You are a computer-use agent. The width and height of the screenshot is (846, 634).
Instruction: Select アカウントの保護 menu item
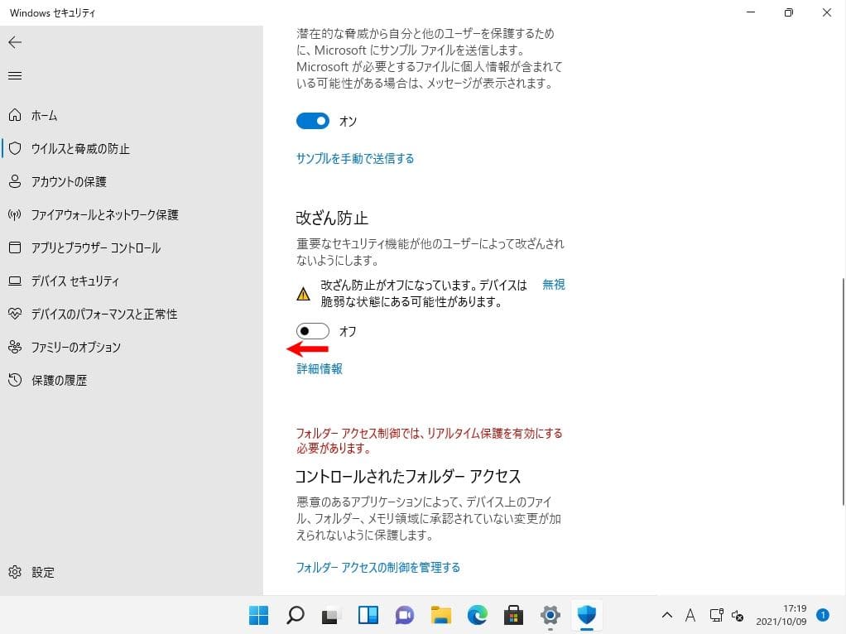[x=69, y=181]
